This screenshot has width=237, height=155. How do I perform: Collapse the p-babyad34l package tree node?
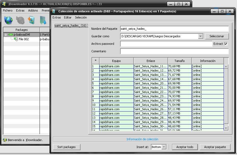point(6,35)
